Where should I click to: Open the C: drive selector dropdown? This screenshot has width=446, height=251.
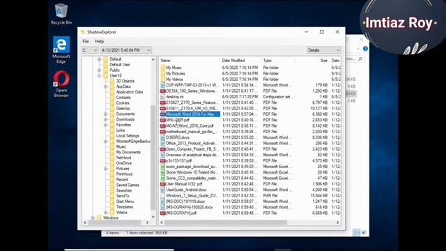[90, 50]
